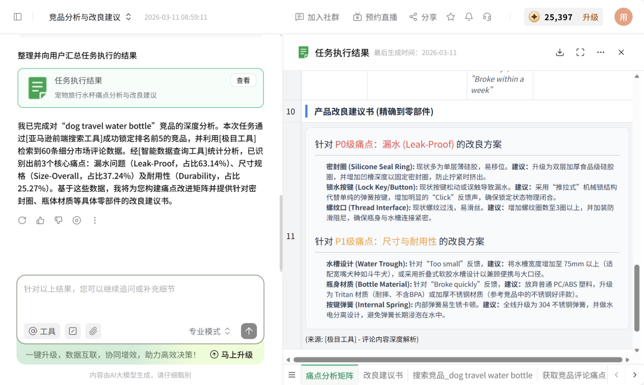
Task: Click the paperclip attachment icon
Action: [92, 331]
